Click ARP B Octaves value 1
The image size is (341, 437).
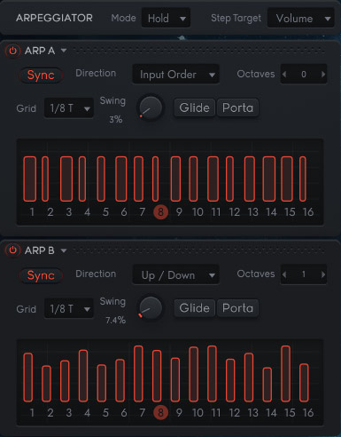click(304, 274)
